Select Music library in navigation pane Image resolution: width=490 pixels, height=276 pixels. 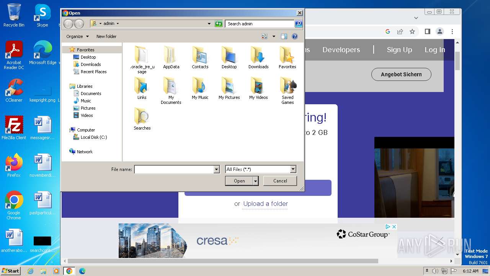pyautogui.click(x=86, y=101)
